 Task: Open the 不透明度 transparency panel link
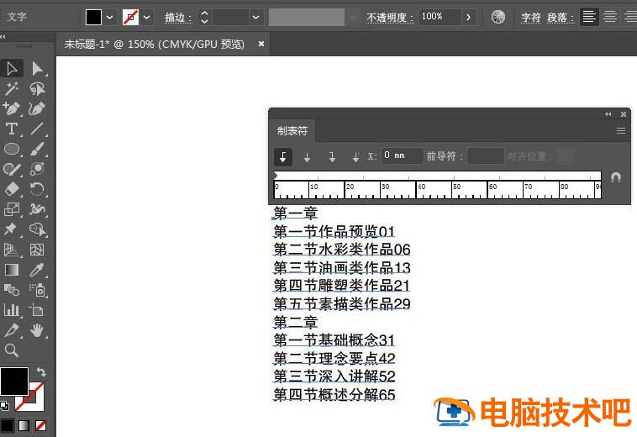point(387,18)
